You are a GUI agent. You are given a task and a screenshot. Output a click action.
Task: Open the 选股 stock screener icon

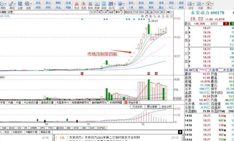[x=27, y=4]
